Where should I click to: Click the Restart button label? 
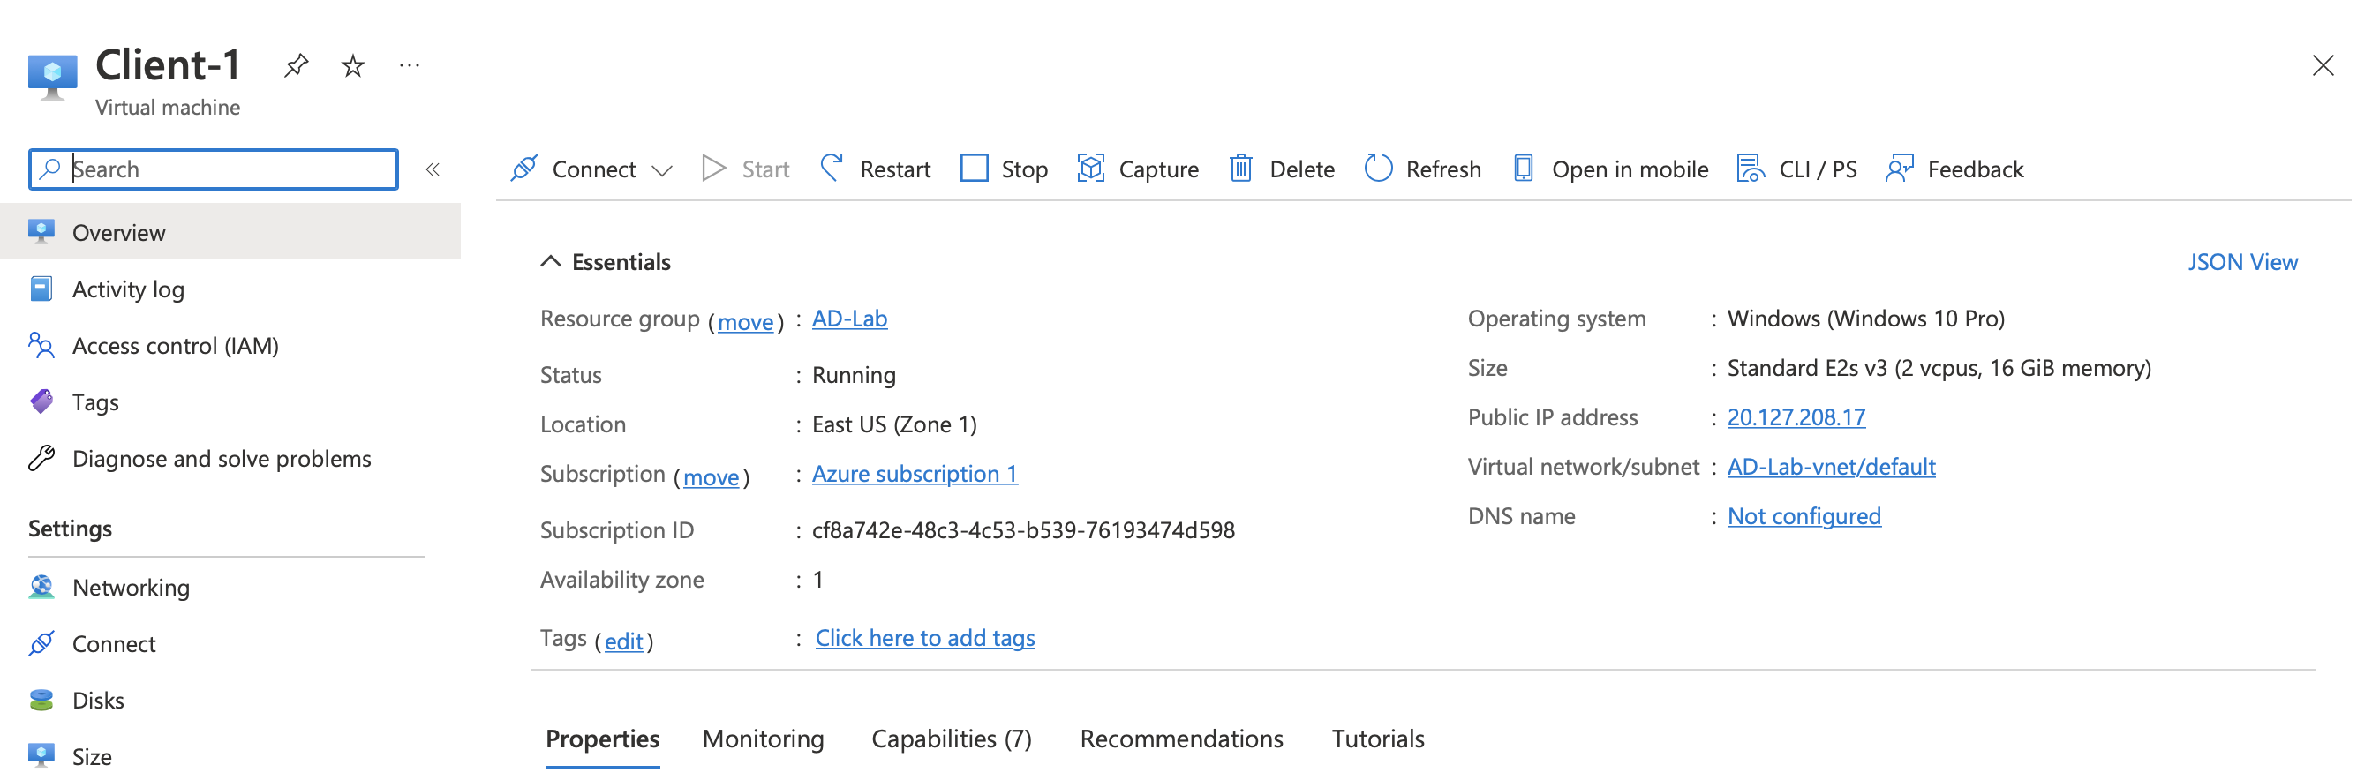895,169
